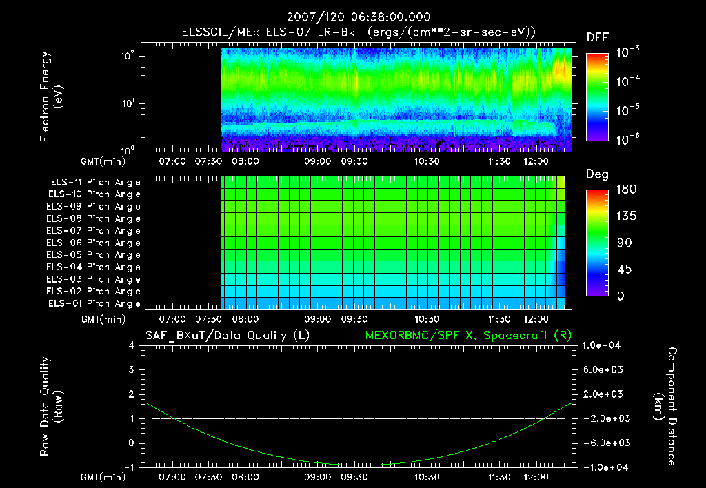Click the 10^-3 value on the DEF scale
The height and width of the screenshot is (488, 706).
[628, 52]
